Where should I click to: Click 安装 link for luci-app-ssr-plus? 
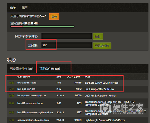[11, 83]
